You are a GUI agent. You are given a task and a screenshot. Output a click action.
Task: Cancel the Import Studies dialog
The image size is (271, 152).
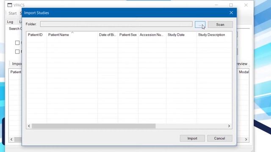pos(220,138)
